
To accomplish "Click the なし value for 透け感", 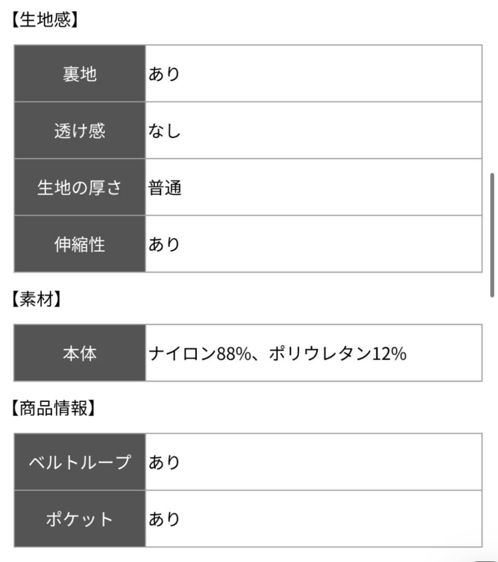I will coord(164,131).
